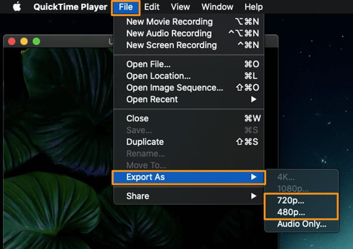Click the red close button of the movie window
The height and width of the screenshot is (249, 353).
pyautogui.click(x=12, y=41)
